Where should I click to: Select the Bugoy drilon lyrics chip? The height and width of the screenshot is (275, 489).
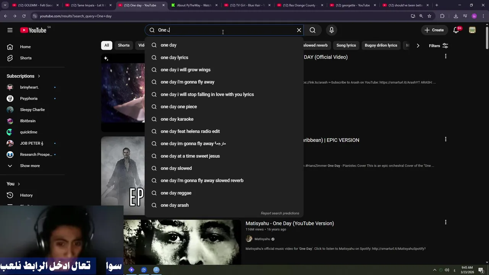click(381, 45)
